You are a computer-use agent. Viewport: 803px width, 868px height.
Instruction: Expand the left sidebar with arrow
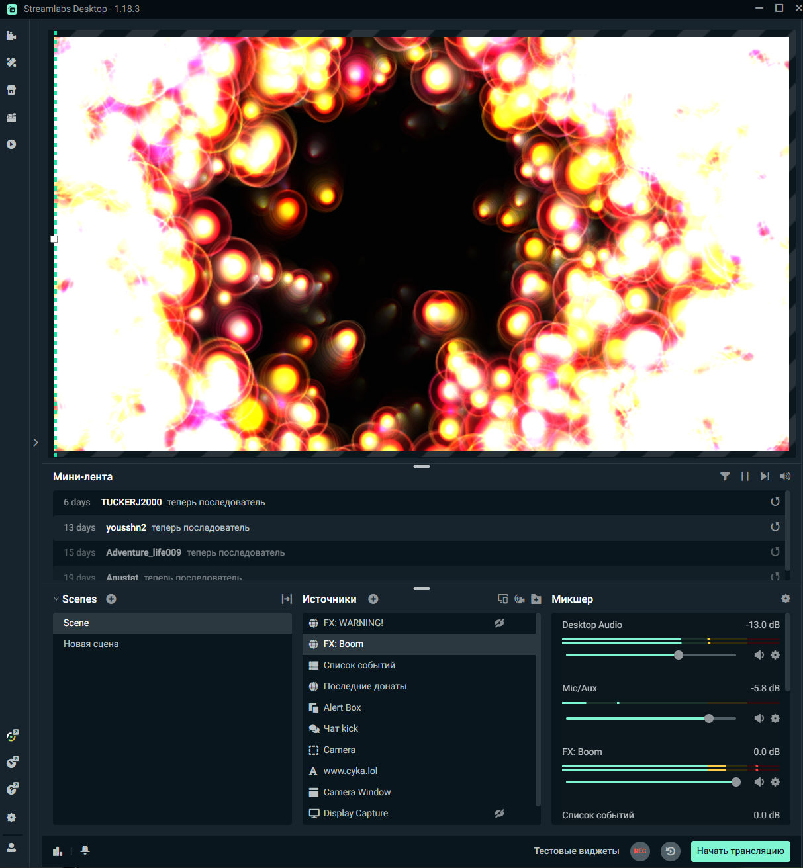coord(36,443)
